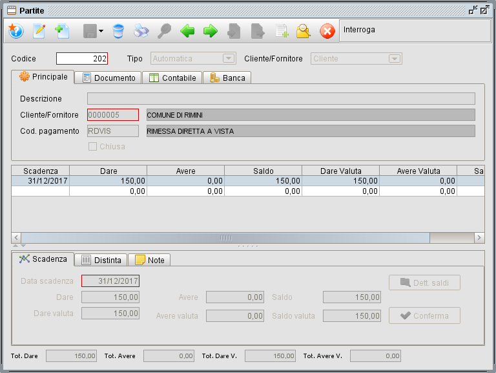This screenshot has width=496, height=373.
Task: Click the window maximize icon in title bar
Action: tap(484, 10)
